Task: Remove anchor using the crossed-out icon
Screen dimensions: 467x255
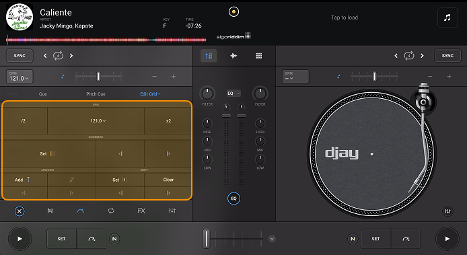Action: click(71, 180)
